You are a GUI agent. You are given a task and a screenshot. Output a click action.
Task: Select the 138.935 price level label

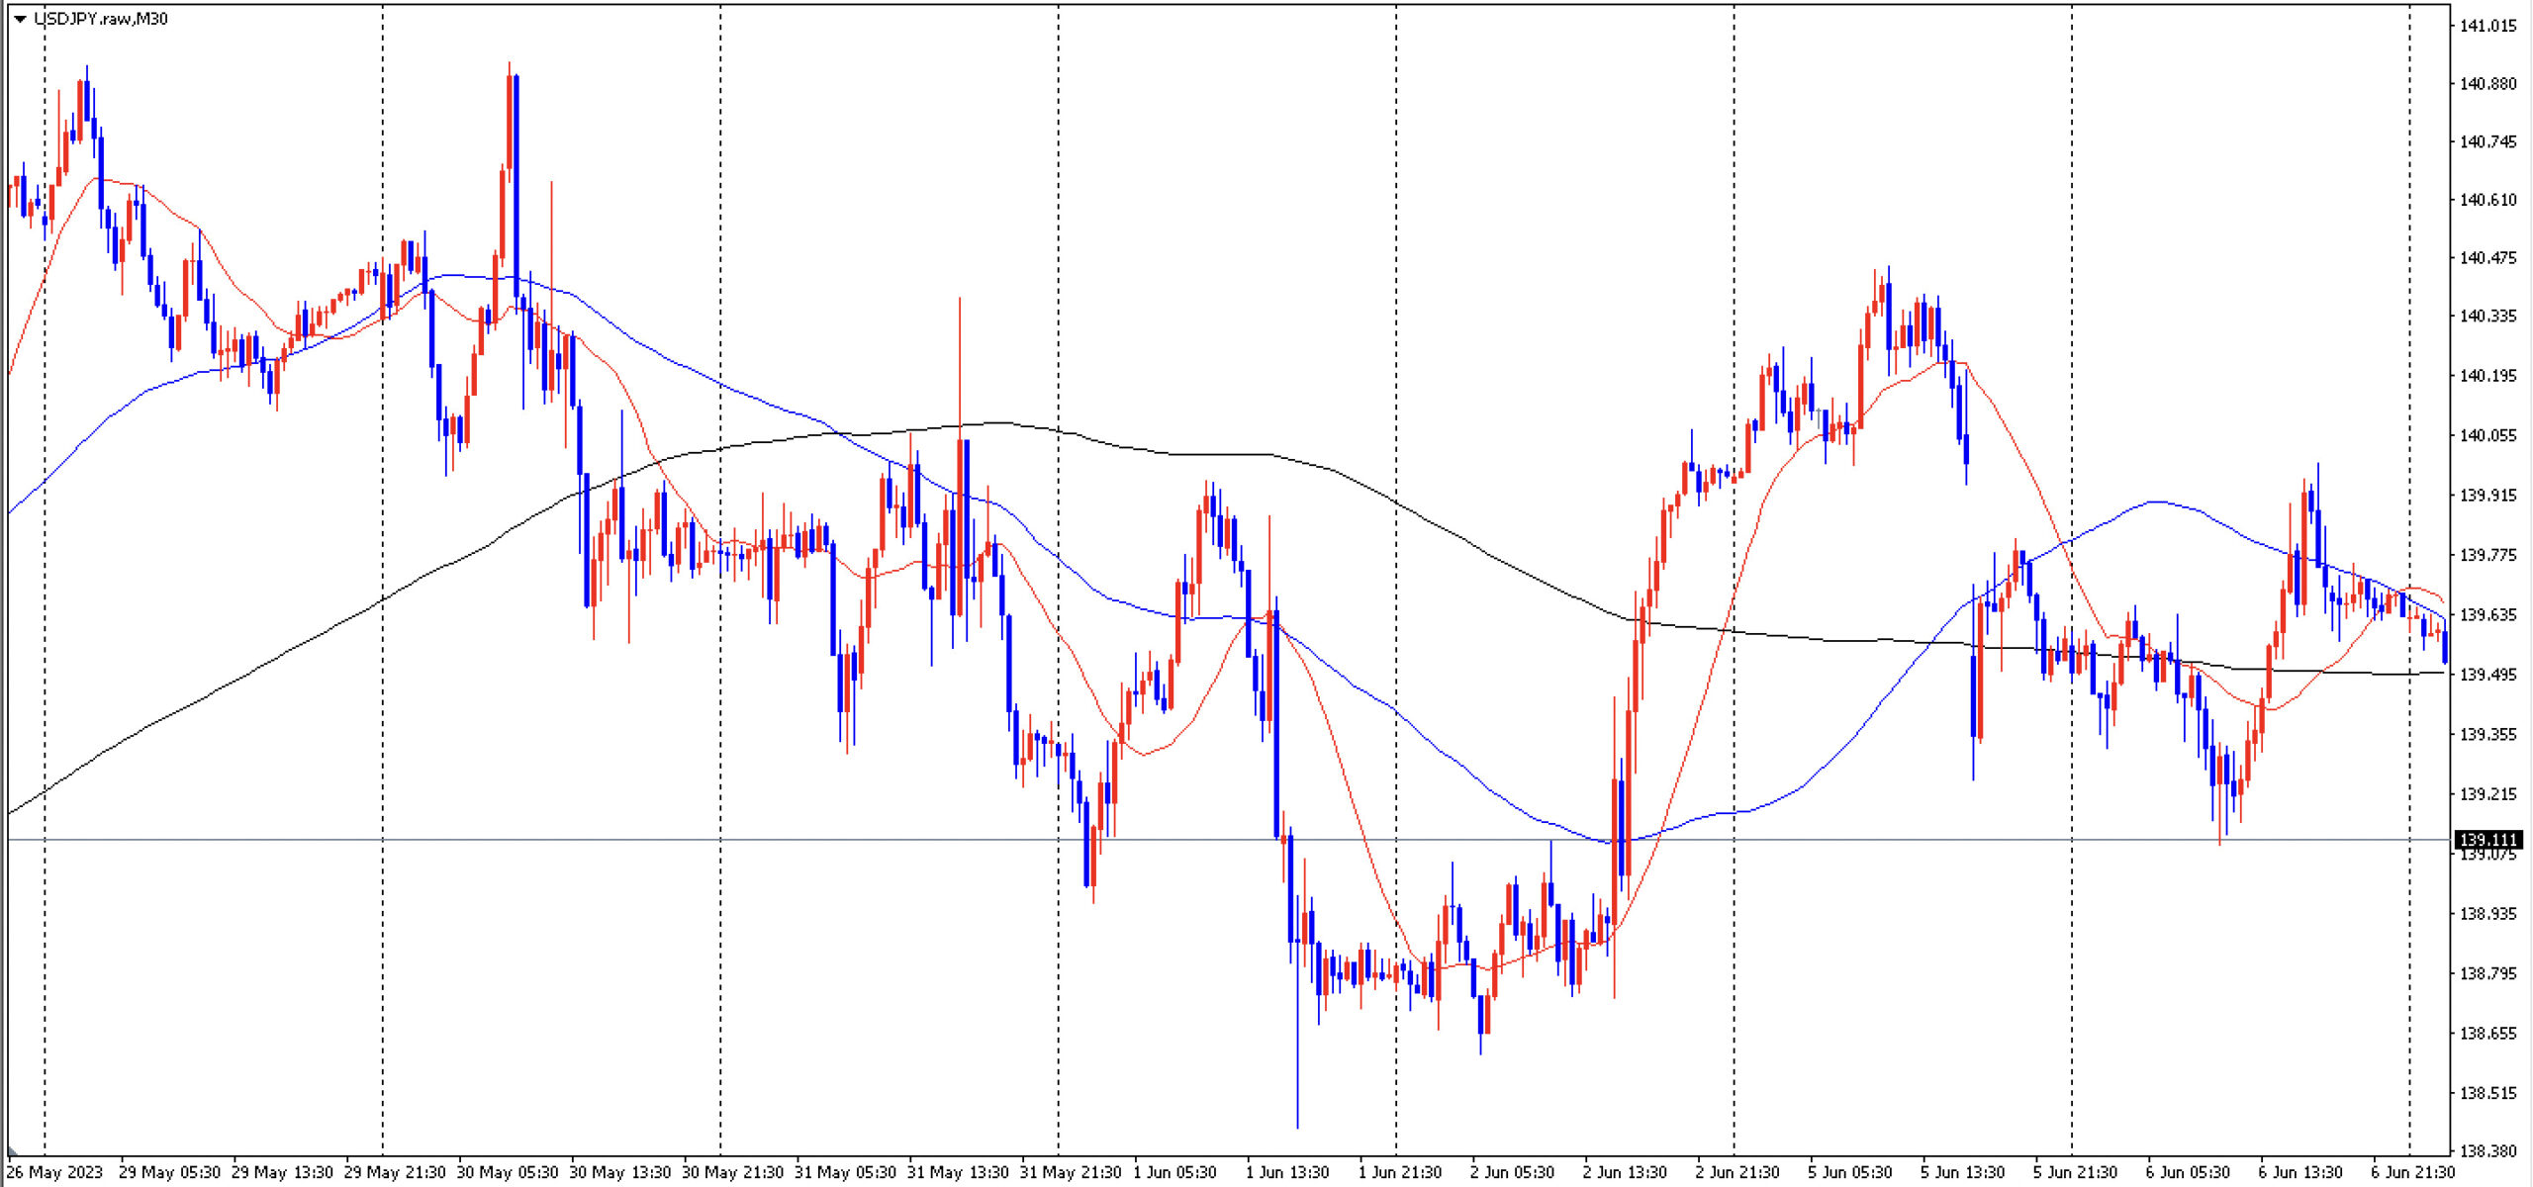click(x=2487, y=914)
